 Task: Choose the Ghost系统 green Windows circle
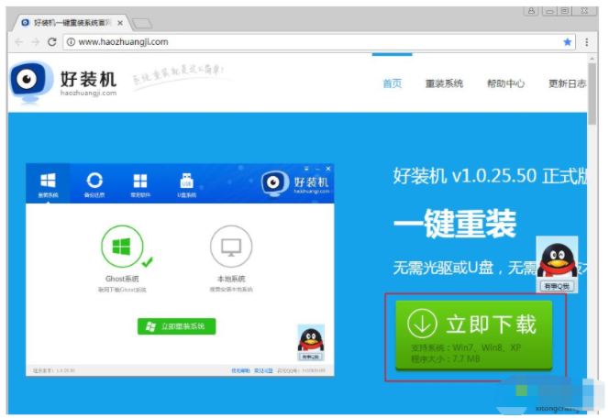tap(122, 247)
